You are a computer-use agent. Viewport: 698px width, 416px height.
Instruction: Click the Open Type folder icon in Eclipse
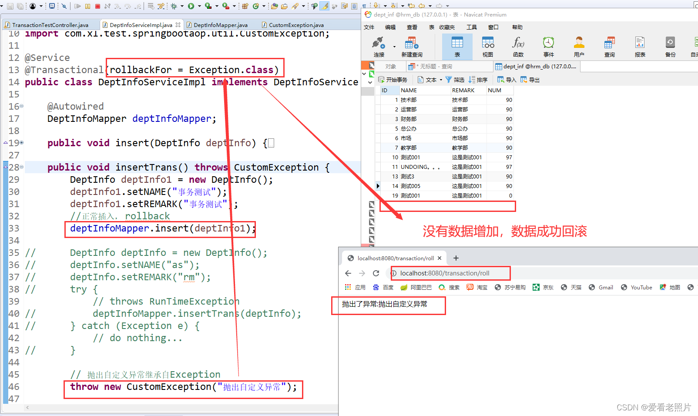click(x=274, y=6)
